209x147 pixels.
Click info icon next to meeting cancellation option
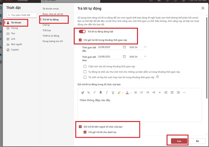158,77
